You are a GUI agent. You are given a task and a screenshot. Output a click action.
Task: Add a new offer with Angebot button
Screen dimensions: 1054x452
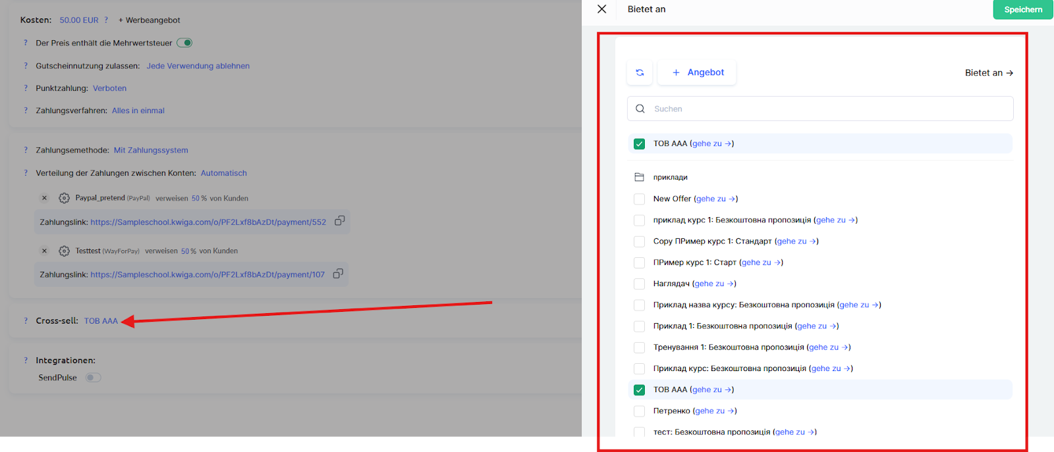697,72
